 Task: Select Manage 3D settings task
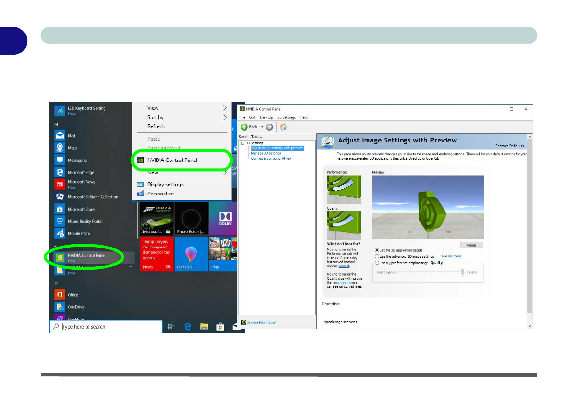pos(265,153)
